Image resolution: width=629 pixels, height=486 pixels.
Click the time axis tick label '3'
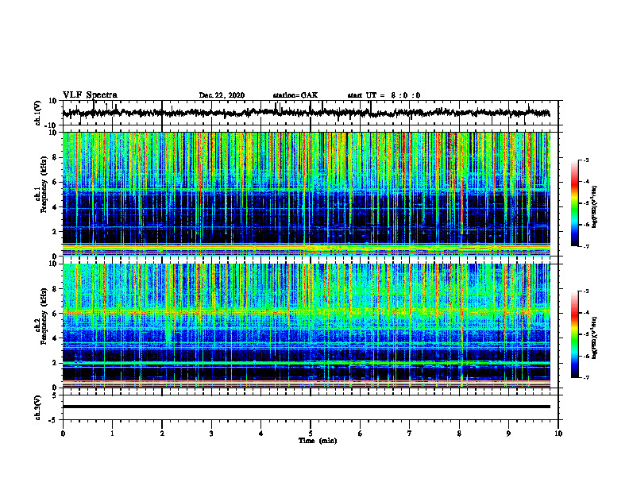[211, 434]
